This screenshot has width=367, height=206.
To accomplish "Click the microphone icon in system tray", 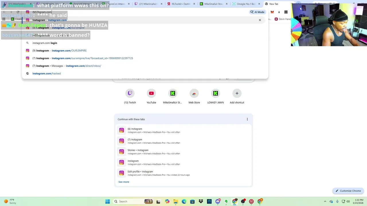I will click(337, 201).
